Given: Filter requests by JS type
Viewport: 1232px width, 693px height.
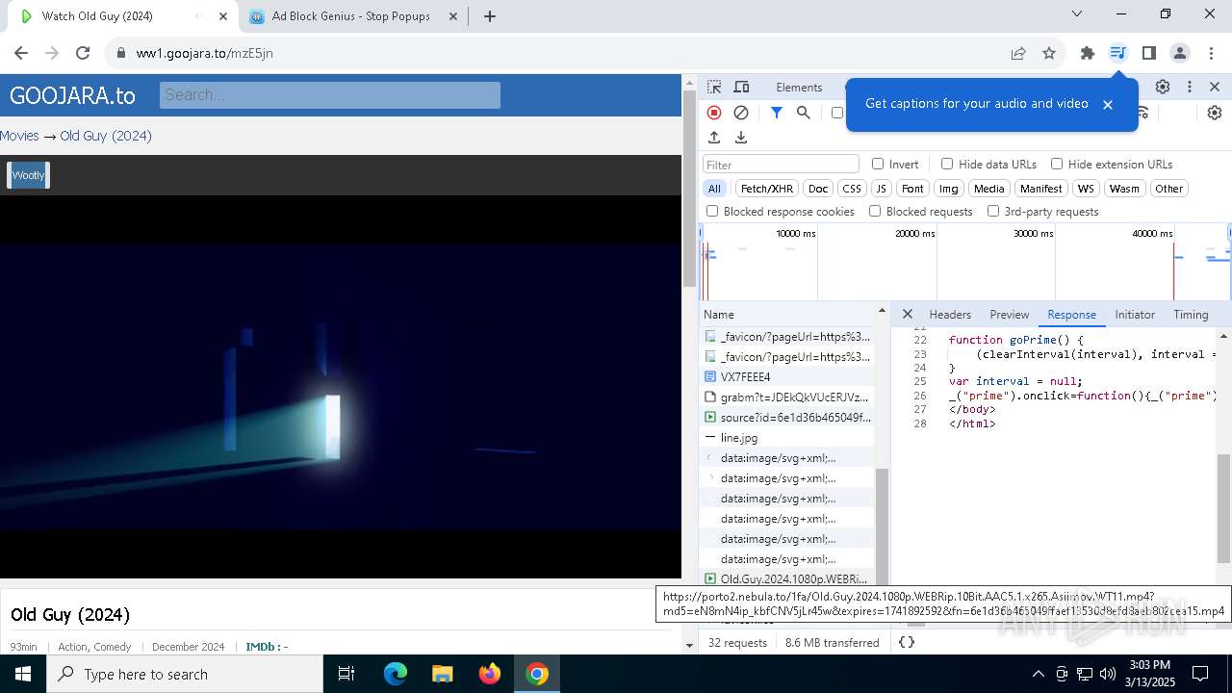Looking at the screenshot, I should click(881, 189).
